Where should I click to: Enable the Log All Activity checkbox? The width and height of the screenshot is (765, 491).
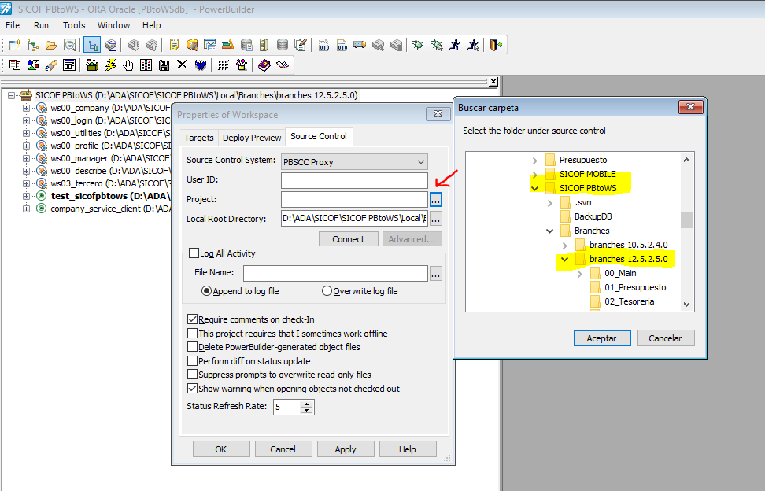point(194,253)
